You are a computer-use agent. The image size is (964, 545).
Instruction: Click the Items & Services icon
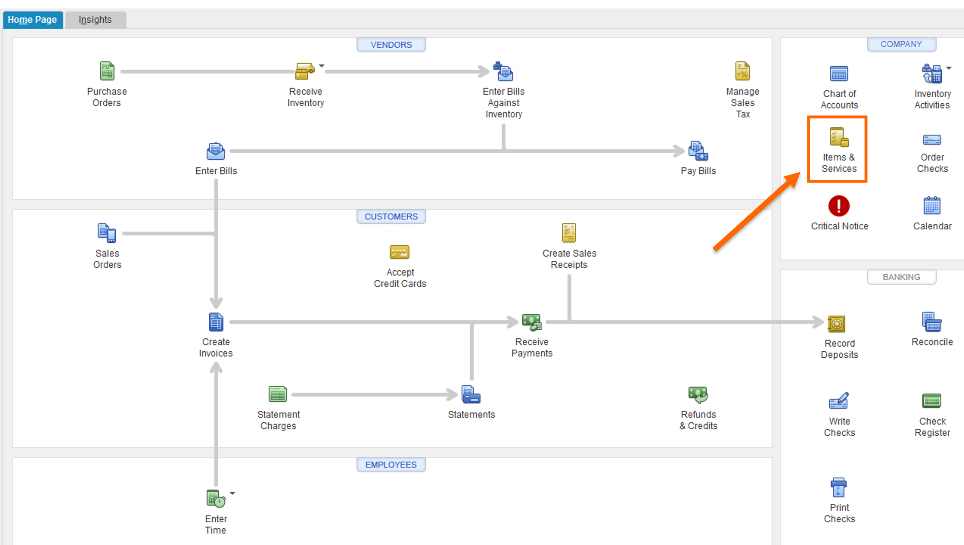[839, 138]
